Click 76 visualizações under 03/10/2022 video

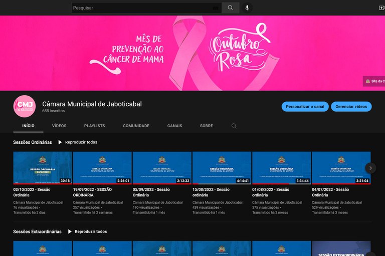point(26,207)
